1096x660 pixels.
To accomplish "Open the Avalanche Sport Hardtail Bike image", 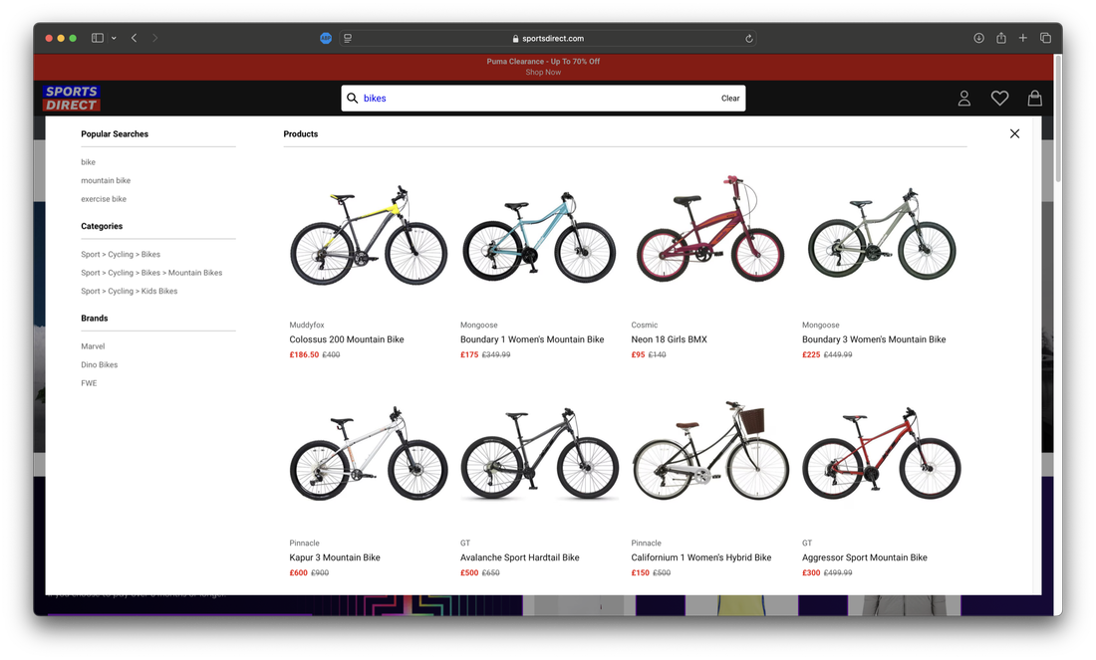I will 539,453.
